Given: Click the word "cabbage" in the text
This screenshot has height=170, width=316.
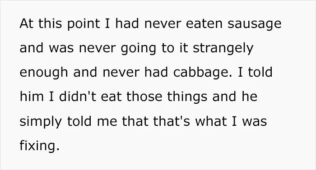Looking at the screenshot, I should click(x=201, y=72).
